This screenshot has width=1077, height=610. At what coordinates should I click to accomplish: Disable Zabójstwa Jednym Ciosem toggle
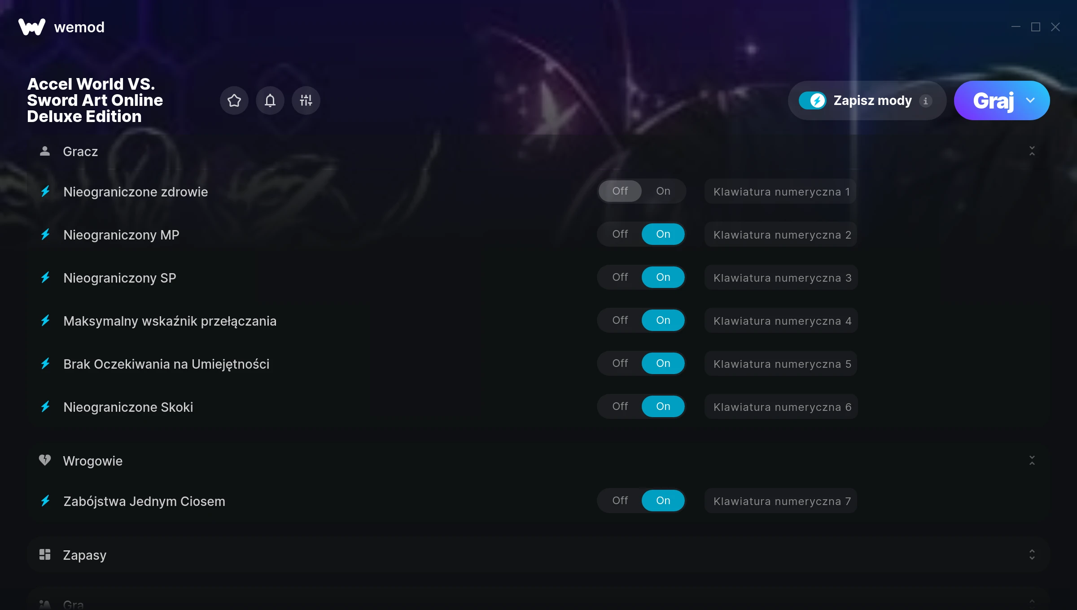click(x=620, y=501)
